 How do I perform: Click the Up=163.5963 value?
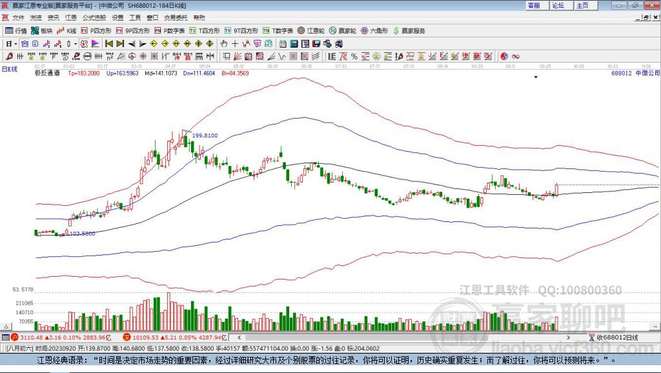coord(122,73)
